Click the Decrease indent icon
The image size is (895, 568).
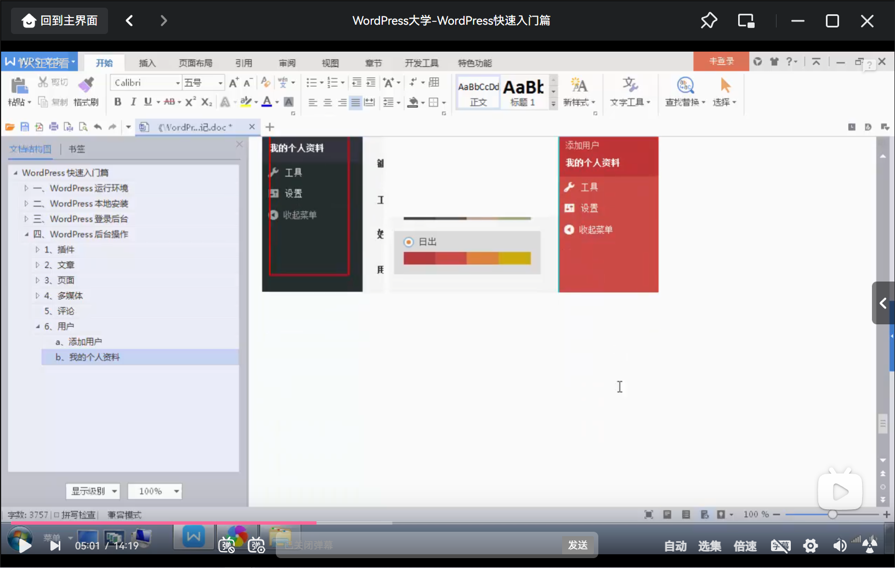356,82
